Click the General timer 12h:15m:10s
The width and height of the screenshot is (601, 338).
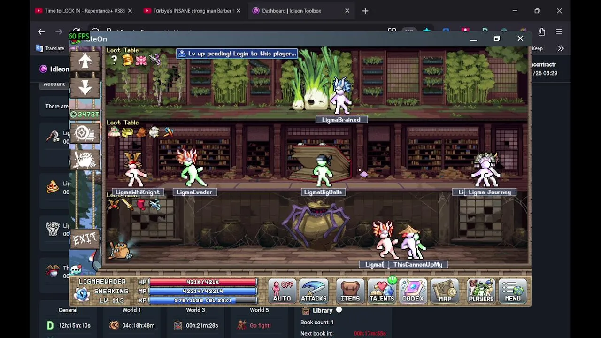tap(74, 325)
